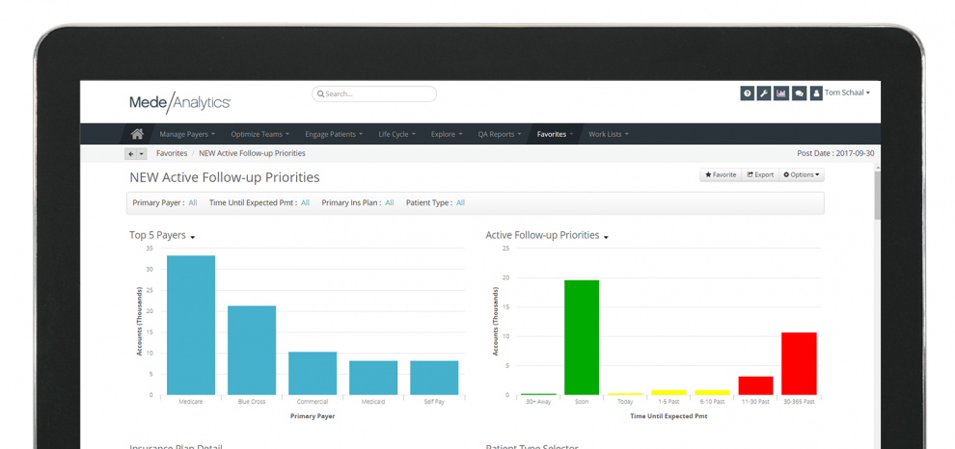Select the Commercial bar
955x449 pixels.
coord(313,373)
